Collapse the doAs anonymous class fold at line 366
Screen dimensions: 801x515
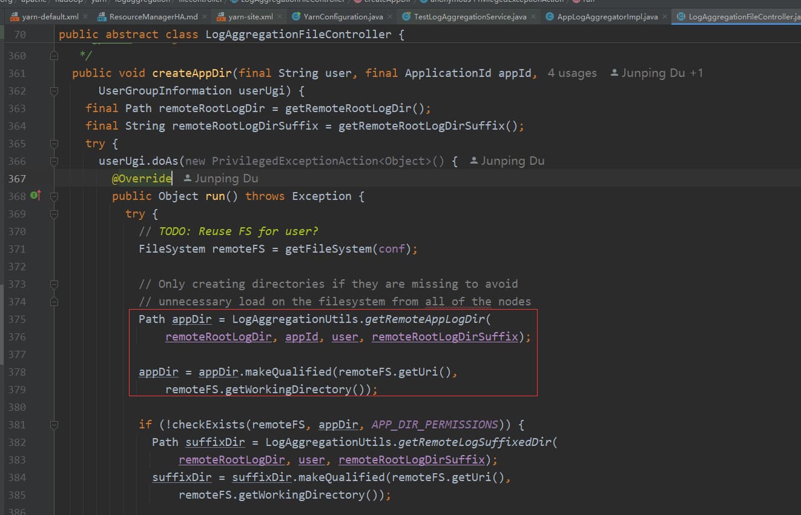click(54, 161)
